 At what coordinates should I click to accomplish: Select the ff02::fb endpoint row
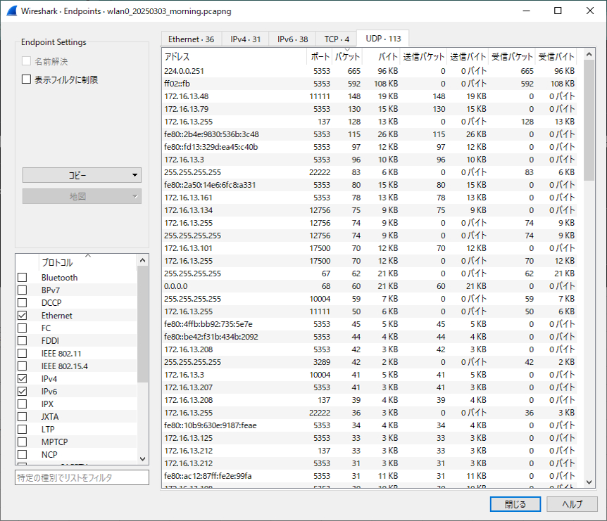point(369,84)
